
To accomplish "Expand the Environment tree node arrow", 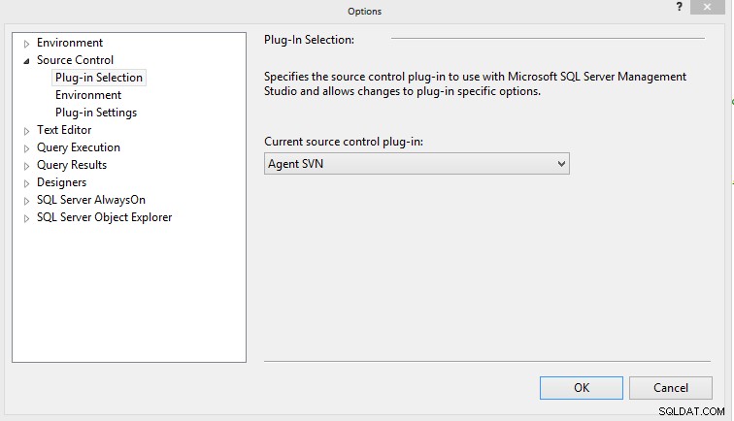I will 26,44.
